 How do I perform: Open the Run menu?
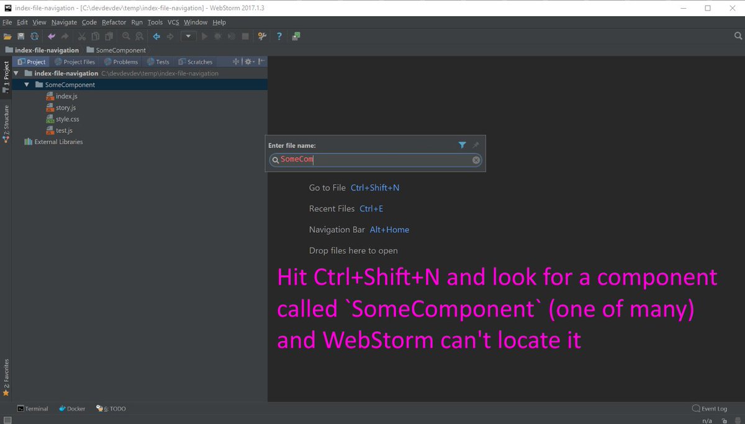click(137, 22)
